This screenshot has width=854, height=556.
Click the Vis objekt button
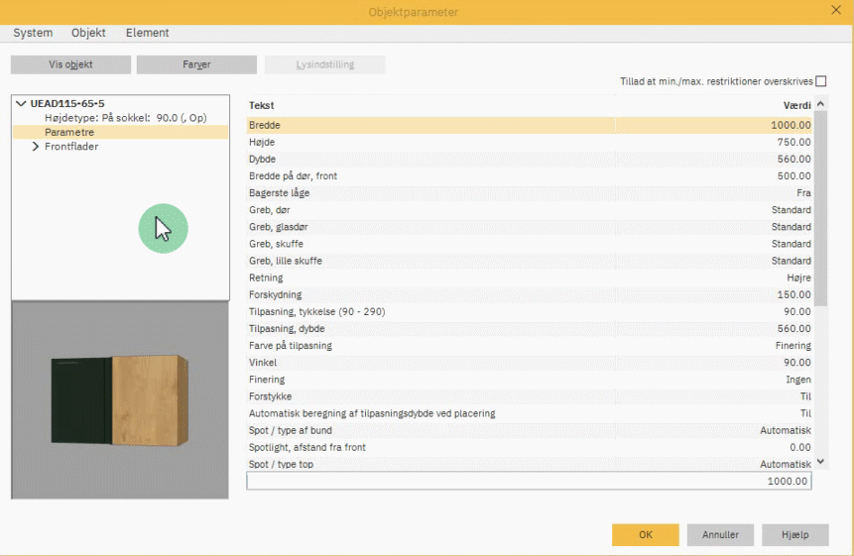click(70, 64)
